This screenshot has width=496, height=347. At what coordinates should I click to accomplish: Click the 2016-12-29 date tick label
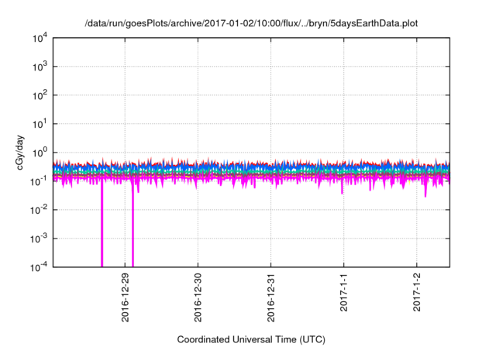pos(126,297)
